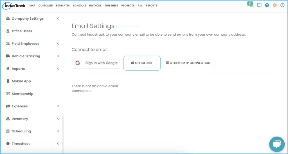Viewport: 288px width, 154px height.
Task: Click the Reports document icon in sidebar
Action: click(8, 69)
